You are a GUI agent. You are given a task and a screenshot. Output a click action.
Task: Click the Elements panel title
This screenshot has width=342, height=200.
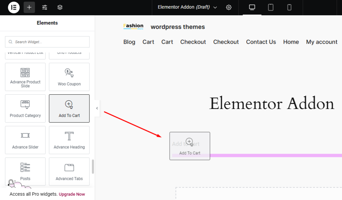pyautogui.click(x=47, y=23)
